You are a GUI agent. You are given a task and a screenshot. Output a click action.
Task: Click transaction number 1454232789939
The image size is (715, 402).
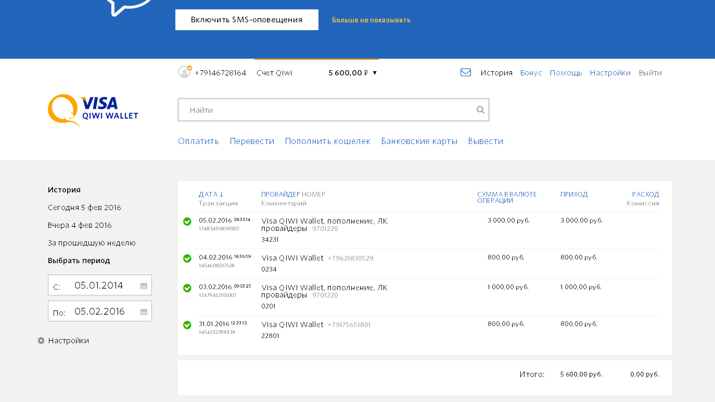pos(217,332)
